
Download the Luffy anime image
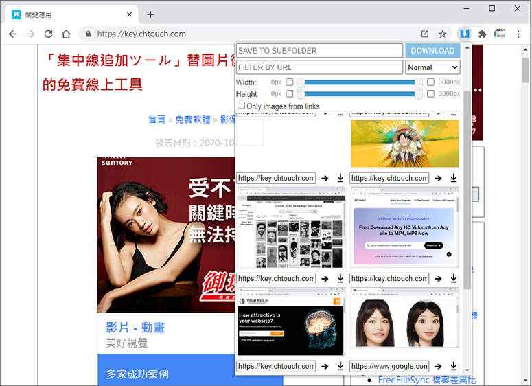453,178
